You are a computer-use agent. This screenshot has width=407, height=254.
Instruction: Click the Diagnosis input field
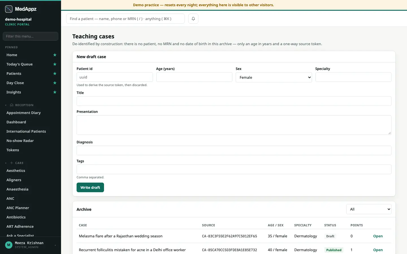(234, 150)
